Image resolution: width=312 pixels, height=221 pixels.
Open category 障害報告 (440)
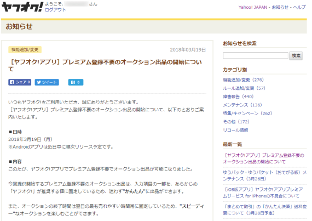(238, 97)
